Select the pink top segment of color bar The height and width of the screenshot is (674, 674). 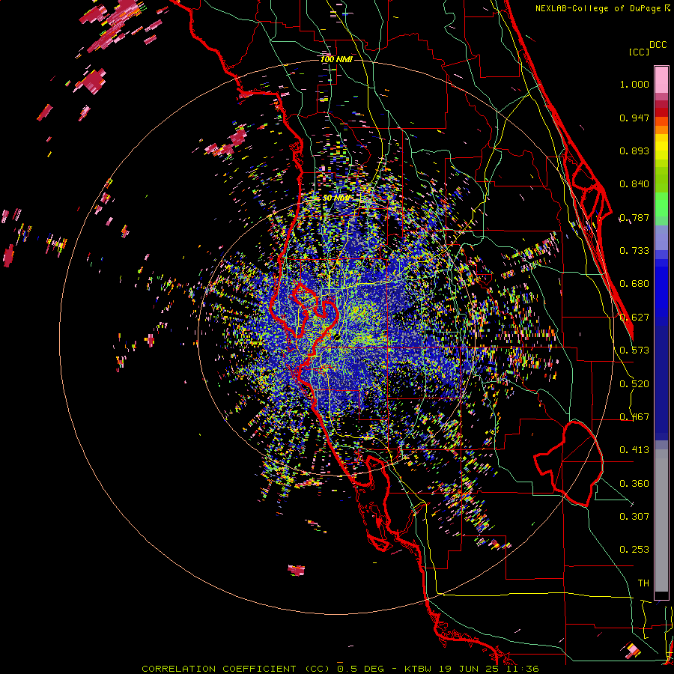tap(661, 79)
